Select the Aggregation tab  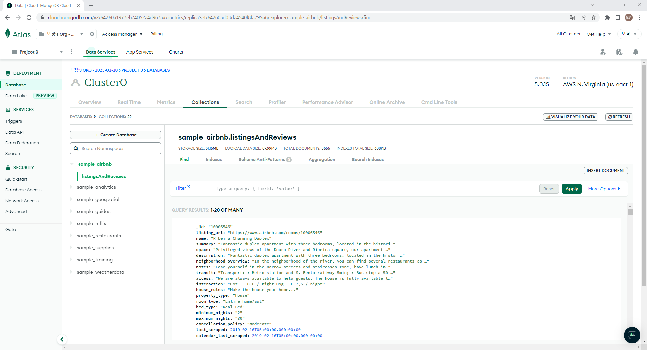point(322,160)
